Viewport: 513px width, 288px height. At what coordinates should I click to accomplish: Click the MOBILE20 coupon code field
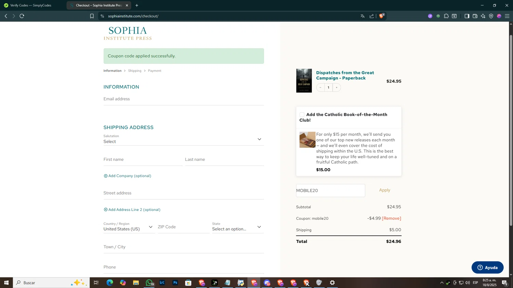tap(330, 190)
